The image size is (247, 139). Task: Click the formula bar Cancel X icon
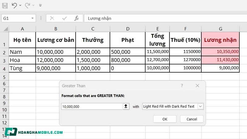pos(52,18)
